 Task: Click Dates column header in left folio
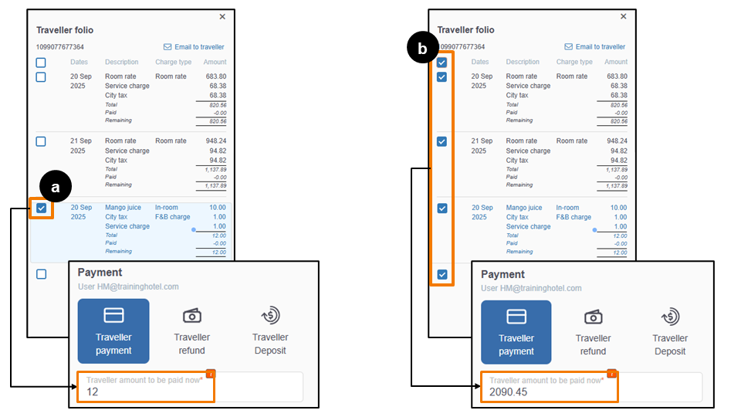coord(79,62)
